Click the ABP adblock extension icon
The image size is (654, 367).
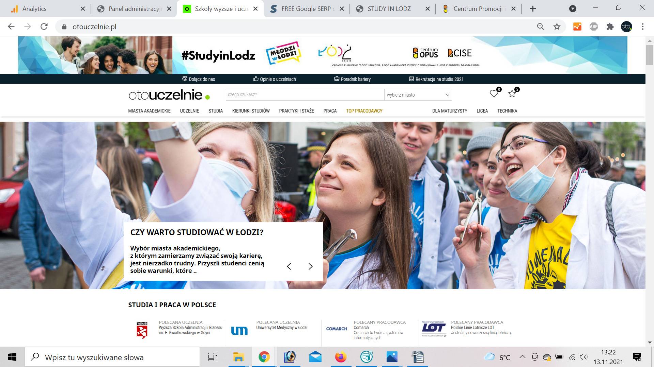pos(594,27)
